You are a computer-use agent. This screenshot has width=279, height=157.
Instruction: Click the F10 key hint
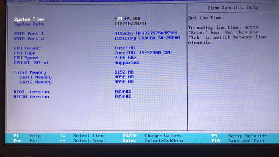215,141
